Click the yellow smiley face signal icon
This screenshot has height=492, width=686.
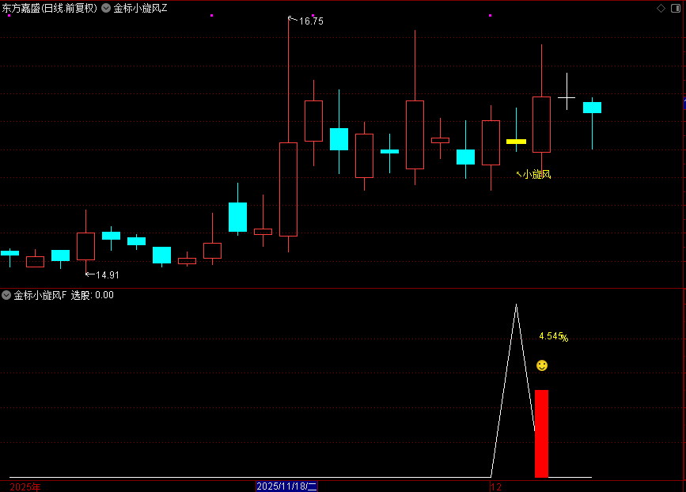click(x=542, y=365)
